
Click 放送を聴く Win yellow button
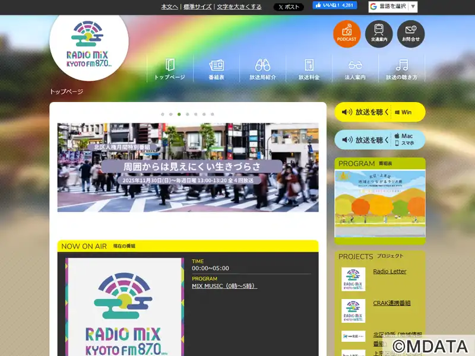[380, 112]
